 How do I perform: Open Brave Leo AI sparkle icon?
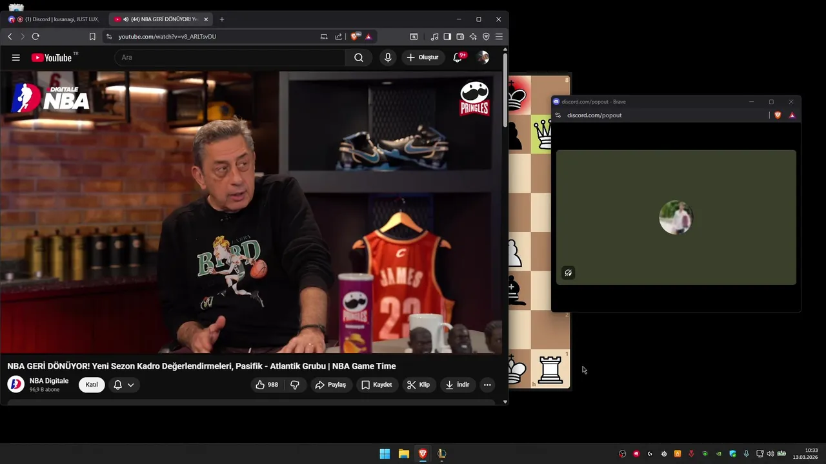[473, 37]
